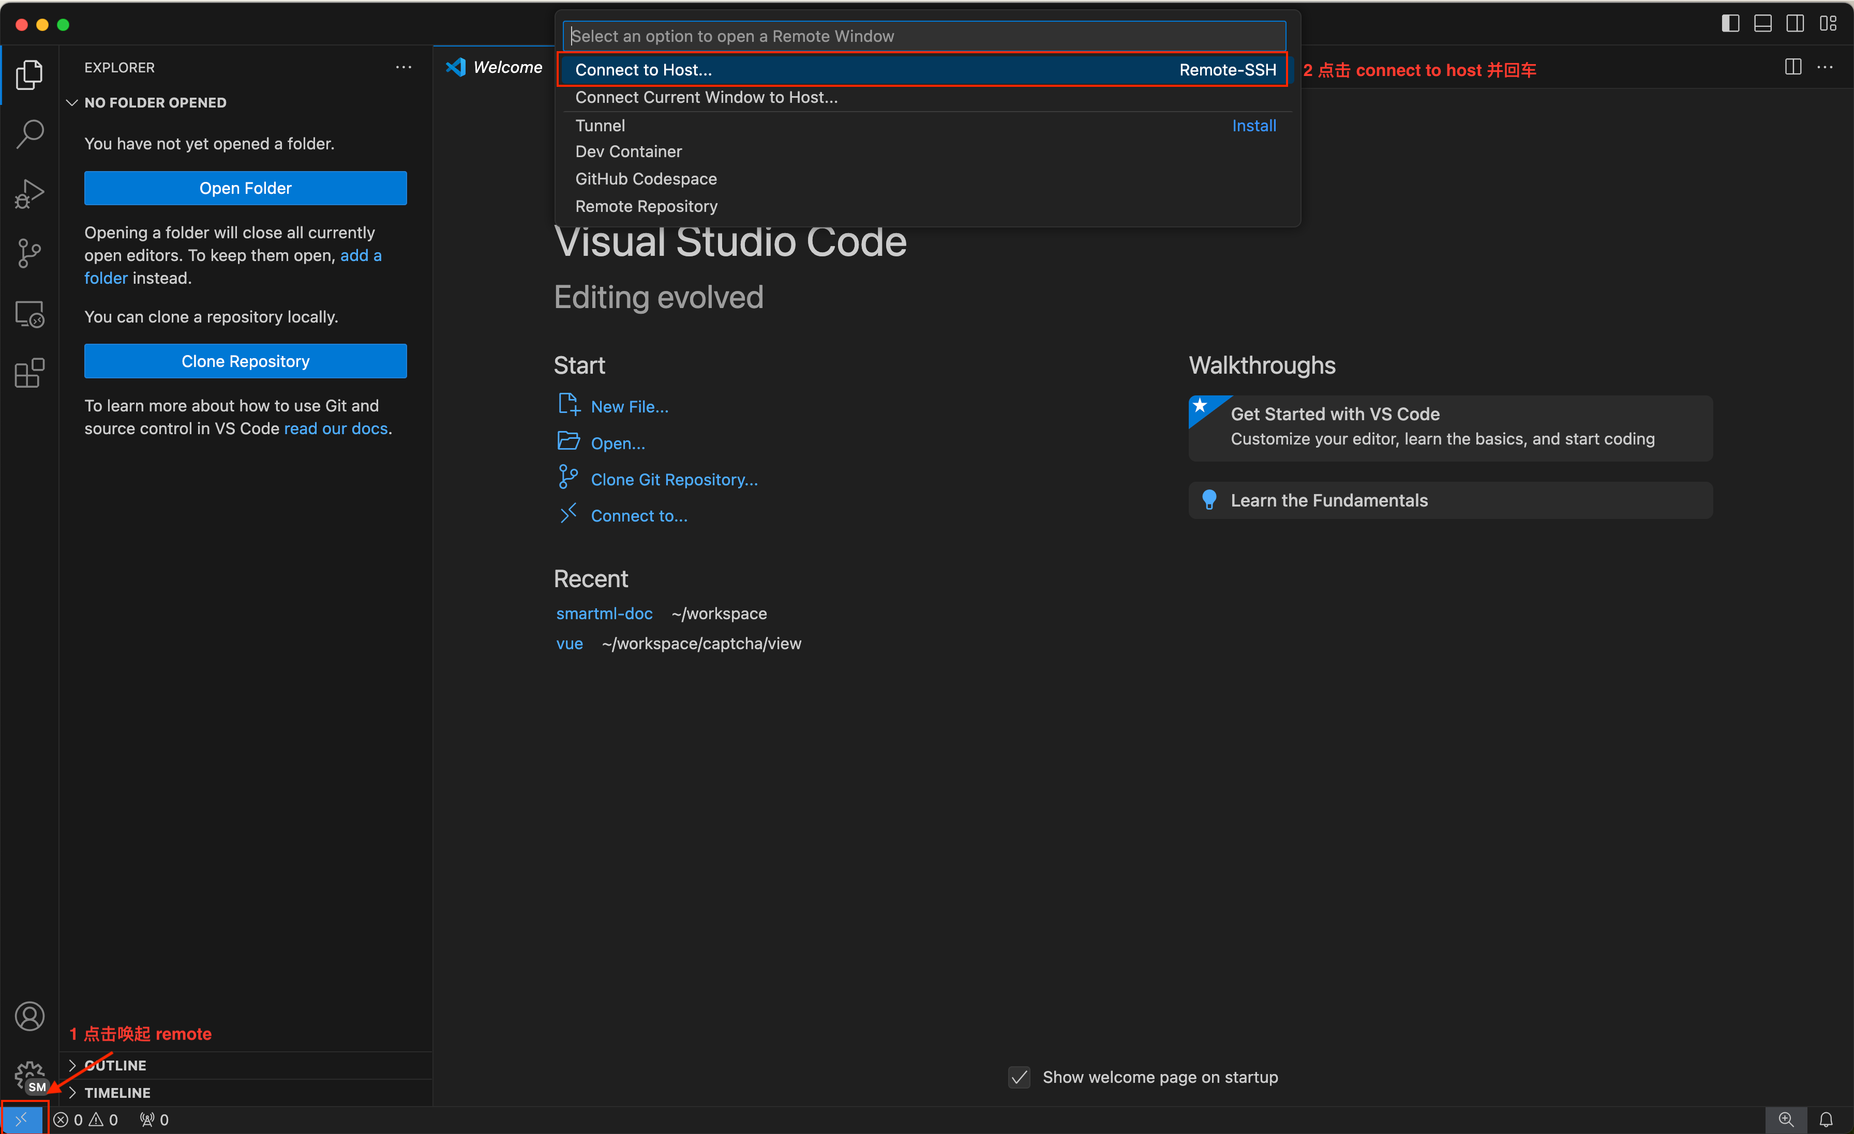Click the remote window status bar indicator
The width and height of the screenshot is (1854, 1134).
pyautogui.click(x=22, y=1120)
